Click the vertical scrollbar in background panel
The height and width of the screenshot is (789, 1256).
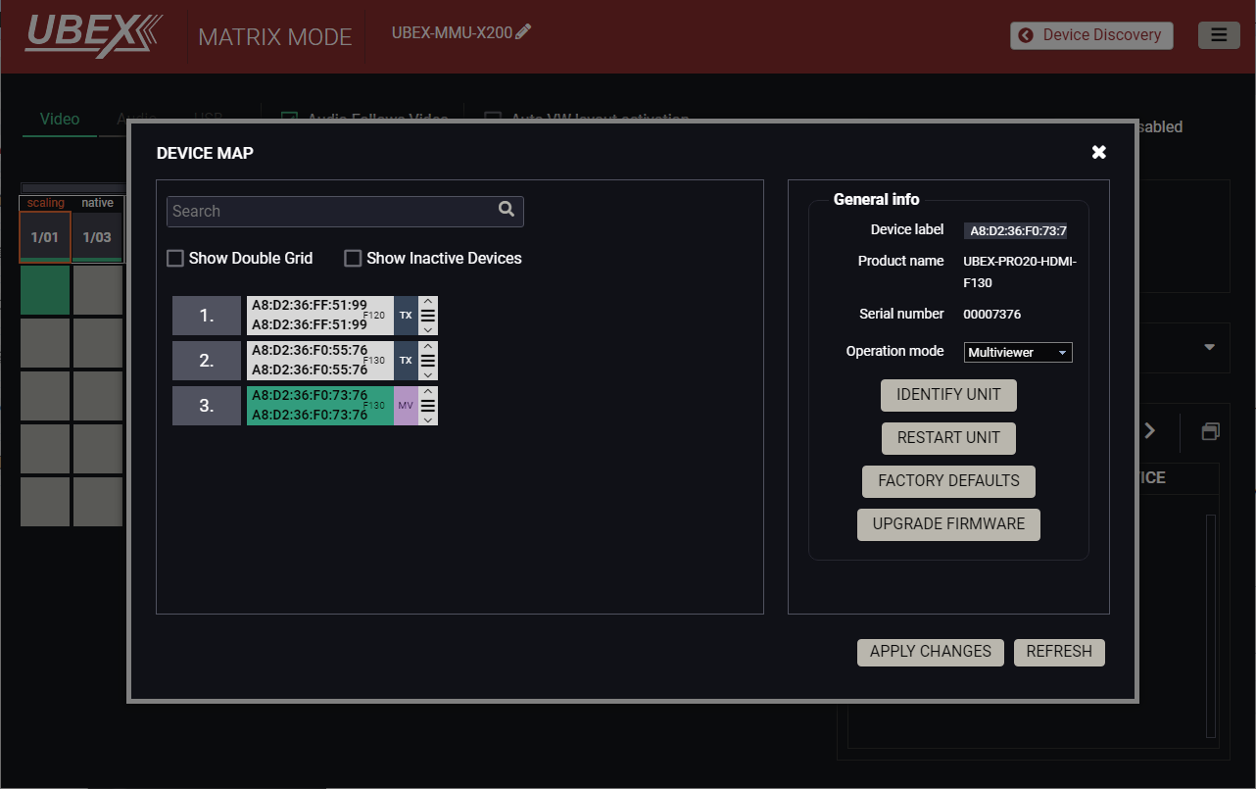(1211, 625)
